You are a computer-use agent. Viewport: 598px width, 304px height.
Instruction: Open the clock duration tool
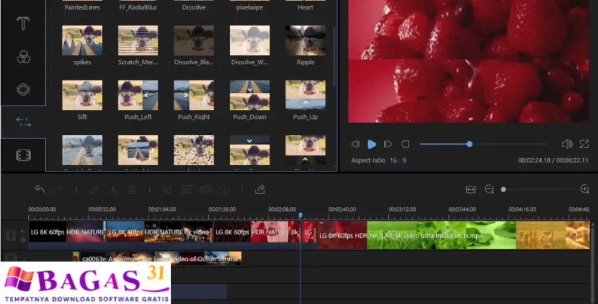[x=225, y=189]
